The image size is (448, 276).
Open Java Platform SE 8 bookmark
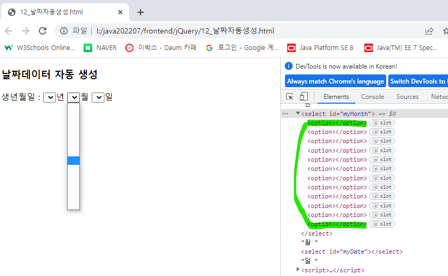(x=320, y=48)
